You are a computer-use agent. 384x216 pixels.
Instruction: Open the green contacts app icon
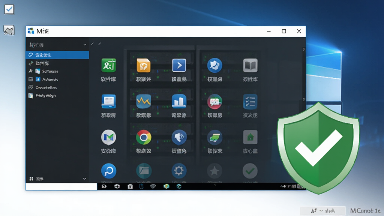tap(108, 65)
